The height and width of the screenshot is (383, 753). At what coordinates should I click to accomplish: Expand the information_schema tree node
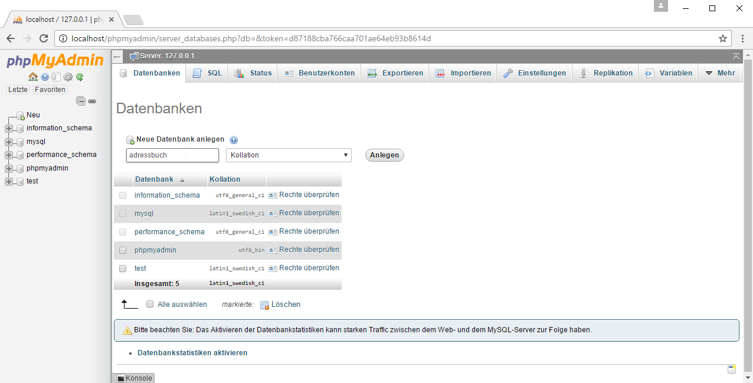click(8, 129)
